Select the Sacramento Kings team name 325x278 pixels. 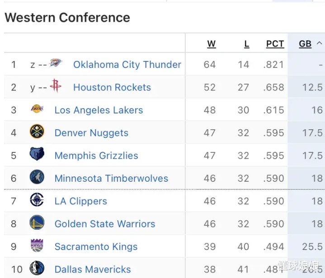tap(96, 246)
